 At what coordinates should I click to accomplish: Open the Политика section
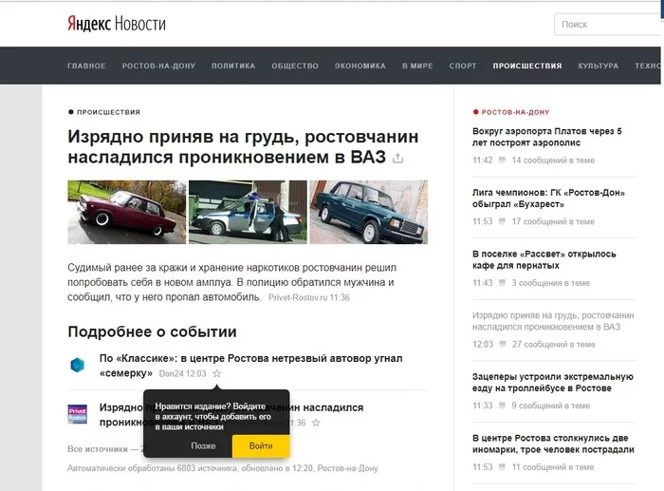[x=233, y=66]
